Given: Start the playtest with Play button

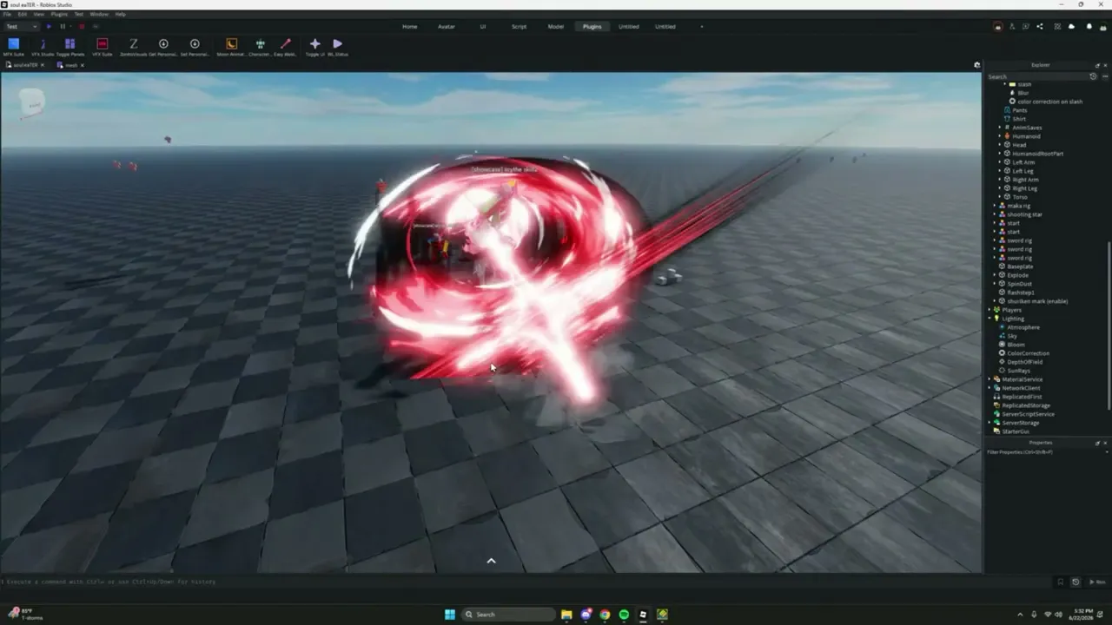Looking at the screenshot, I should tap(49, 26).
